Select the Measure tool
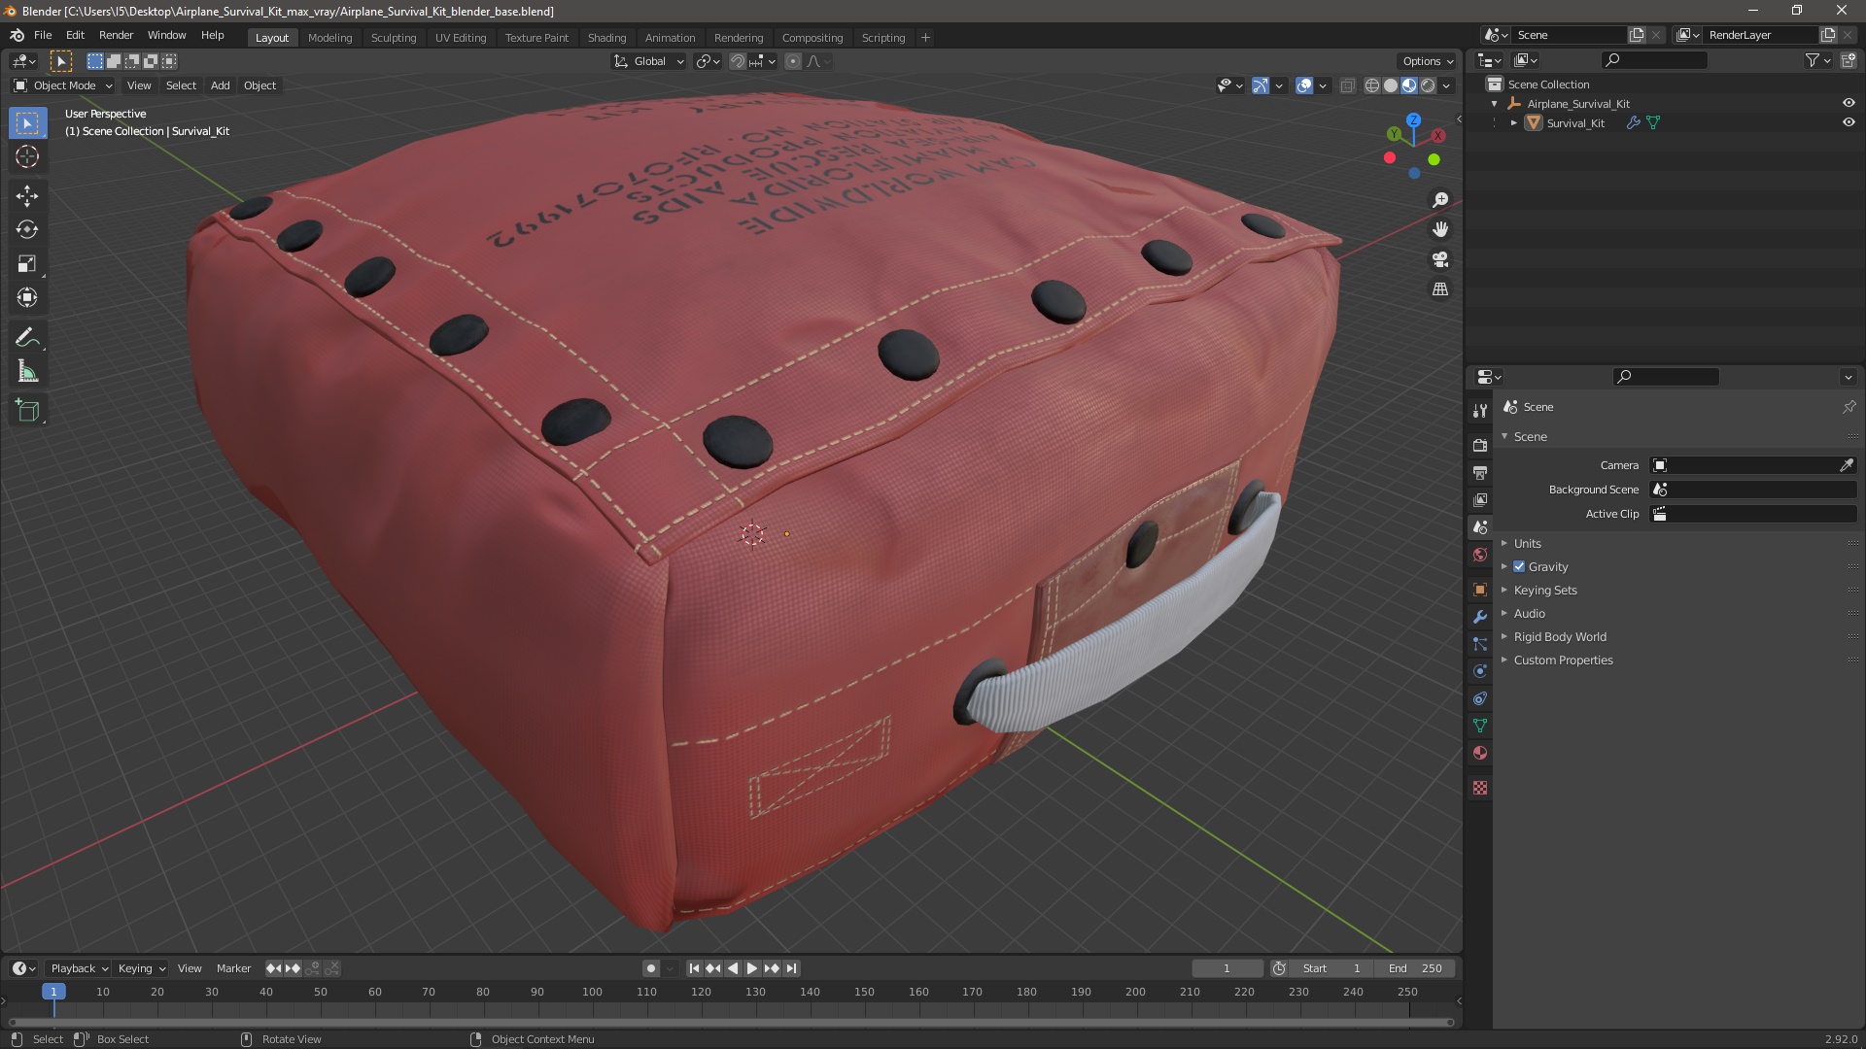1866x1049 pixels. click(27, 371)
